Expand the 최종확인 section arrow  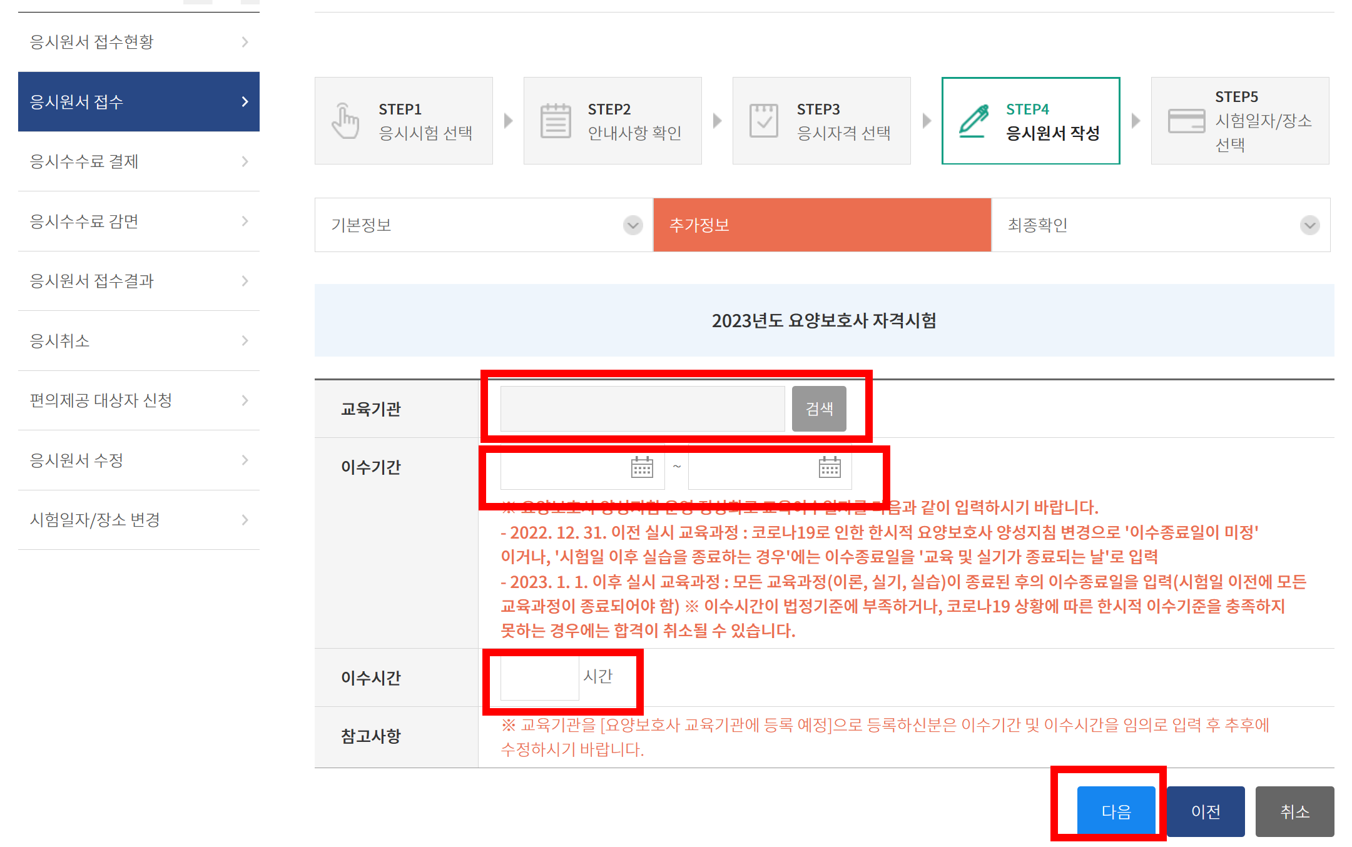[x=1309, y=225]
